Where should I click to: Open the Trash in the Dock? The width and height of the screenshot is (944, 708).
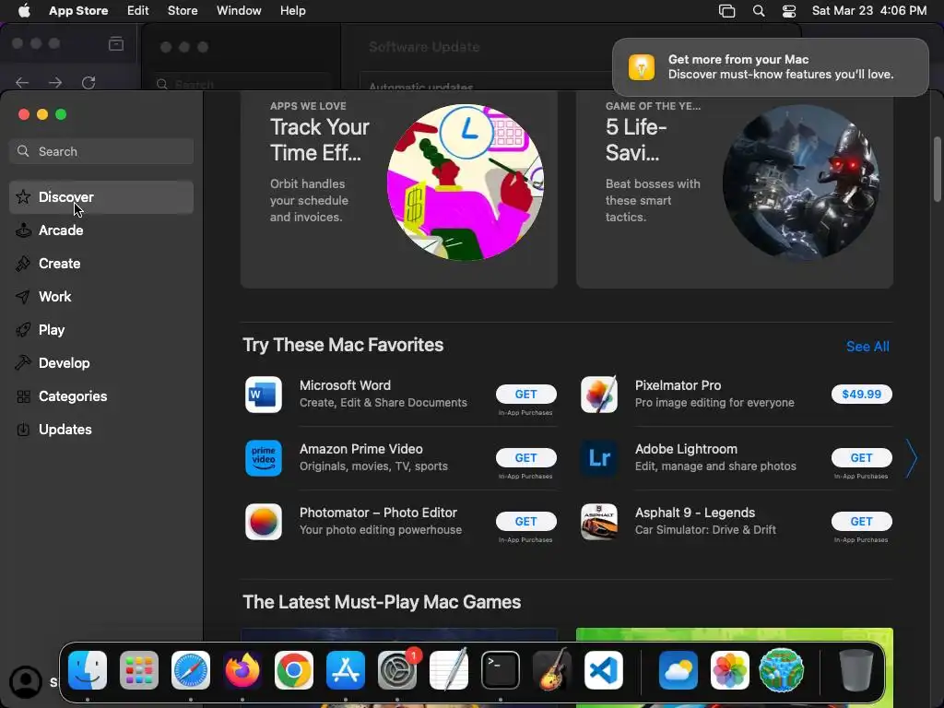[x=856, y=669]
